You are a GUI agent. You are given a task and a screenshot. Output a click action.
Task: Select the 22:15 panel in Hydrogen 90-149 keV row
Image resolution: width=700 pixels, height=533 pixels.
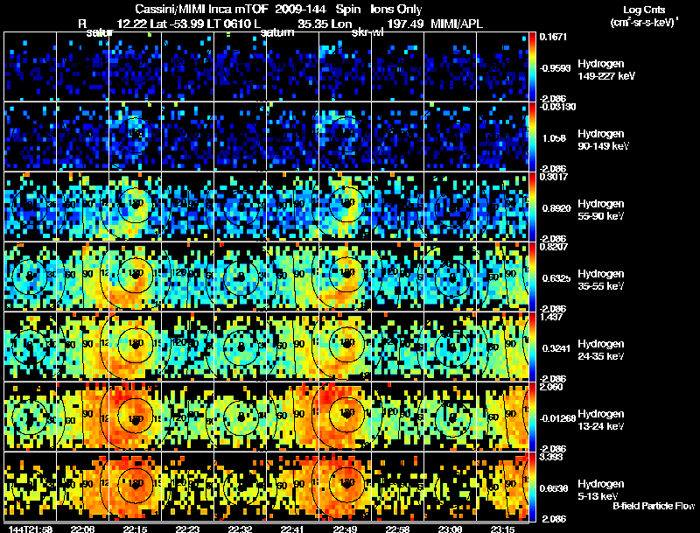(x=136, y=137)
